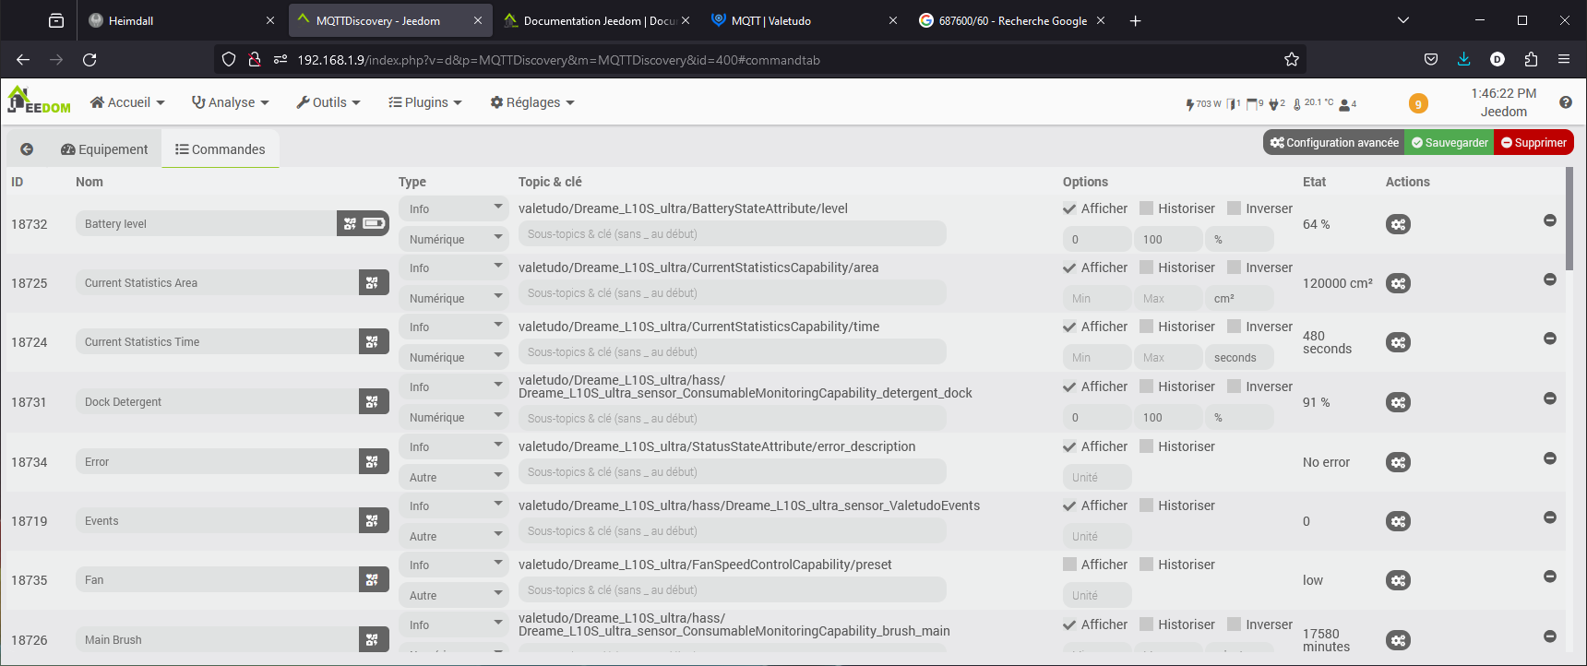Click the back arrow icon beside Equipement

pos(27,149)
